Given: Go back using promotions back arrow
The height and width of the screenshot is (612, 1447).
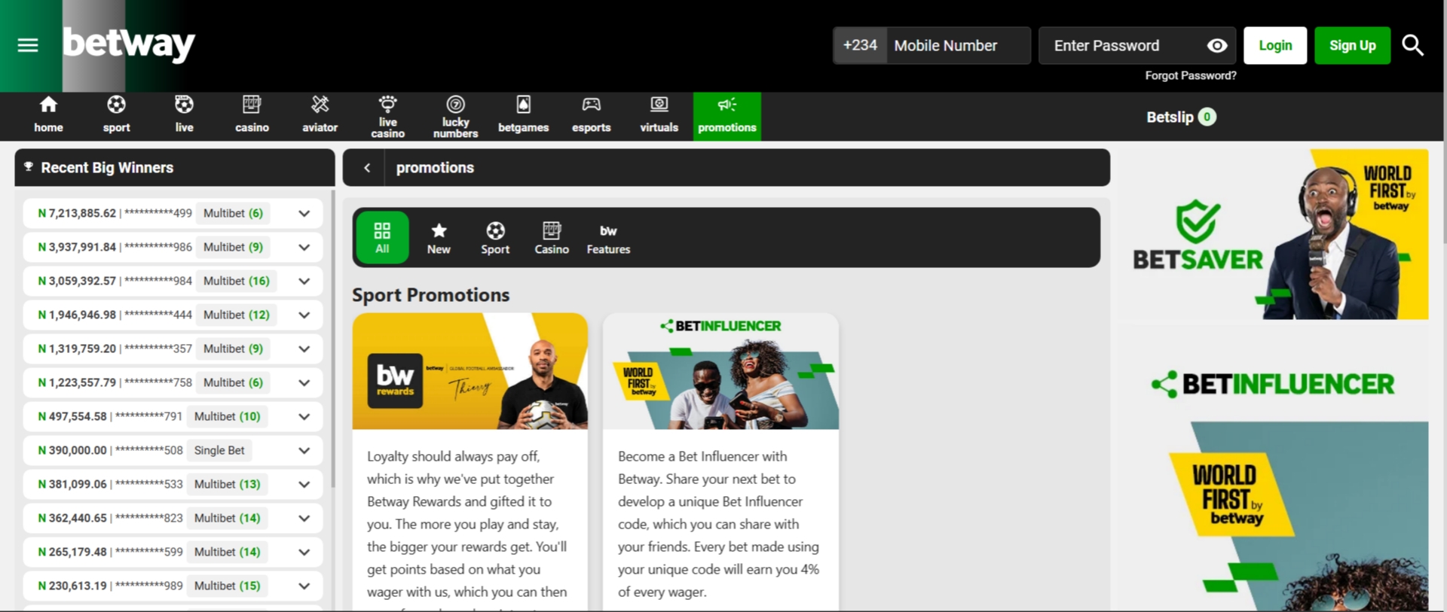Looking at the screenshot, I should coord(367,168).
